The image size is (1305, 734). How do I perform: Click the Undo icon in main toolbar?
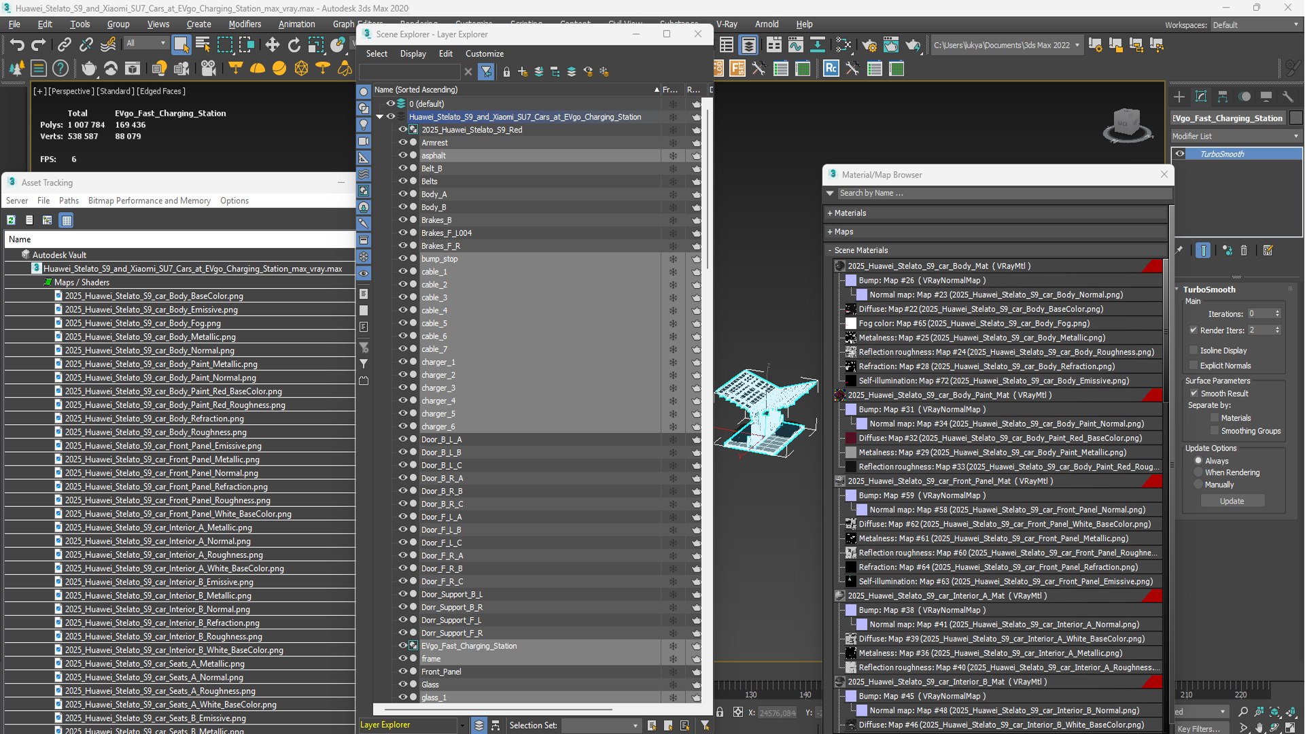pos(17,45)
